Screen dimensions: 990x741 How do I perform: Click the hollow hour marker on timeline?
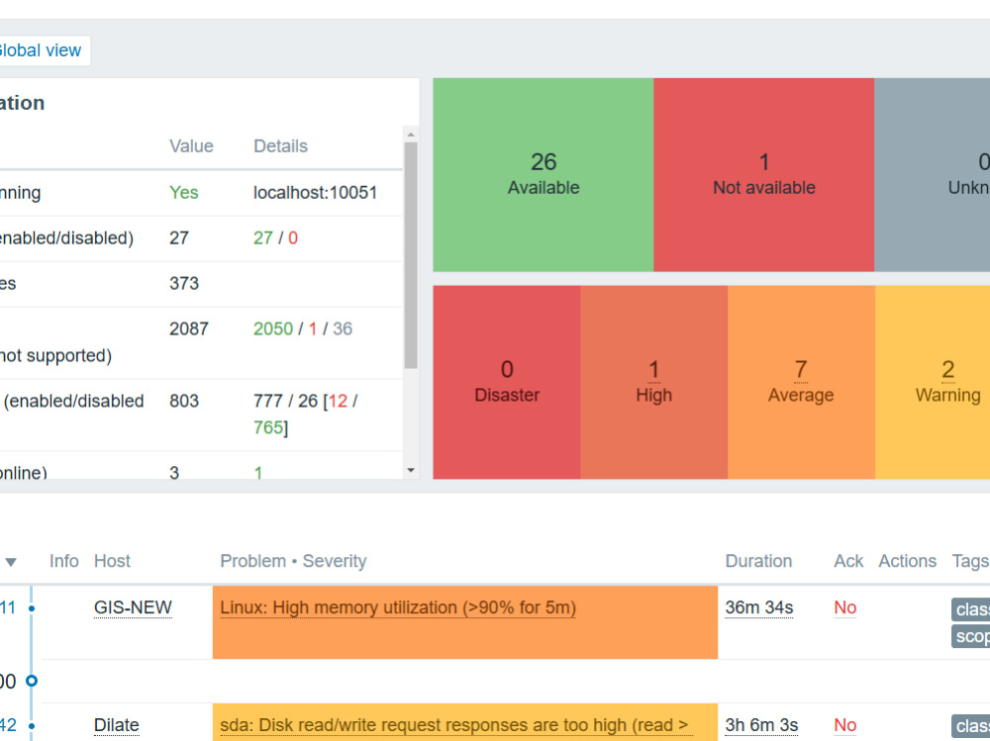pos(32,681)
